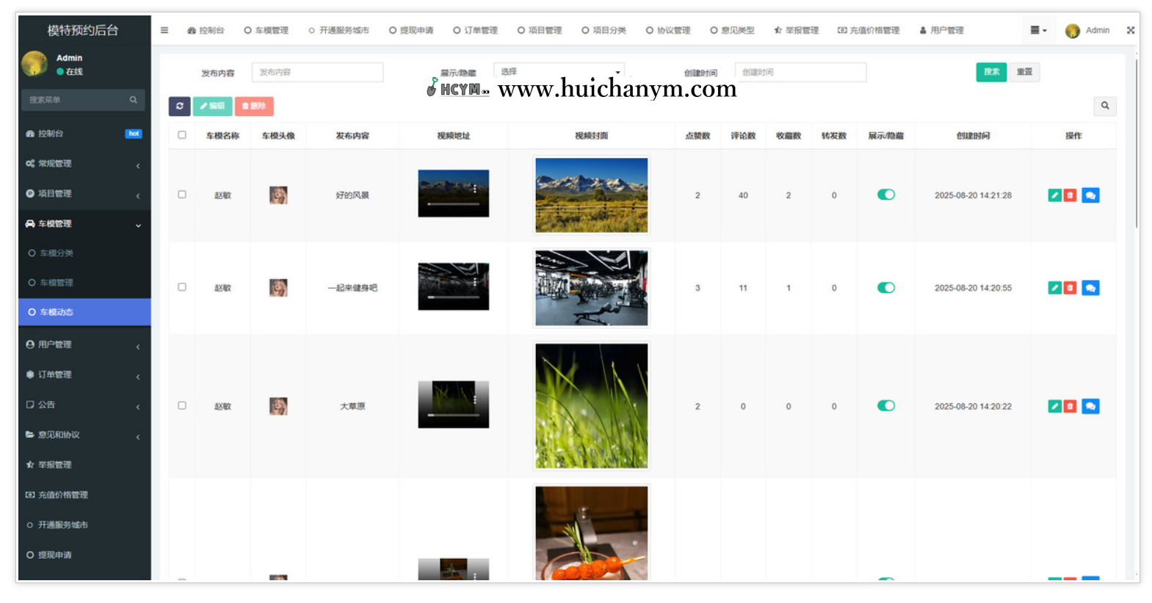
Task: Toggle display switch for 好的风景 row
Action: [885, 195]
